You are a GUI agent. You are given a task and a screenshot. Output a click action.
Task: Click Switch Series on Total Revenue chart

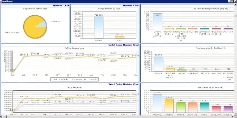115,84
